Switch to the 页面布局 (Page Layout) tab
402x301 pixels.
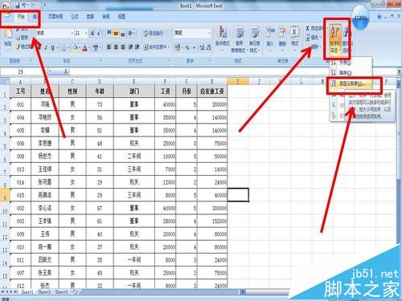click(55, 17)
